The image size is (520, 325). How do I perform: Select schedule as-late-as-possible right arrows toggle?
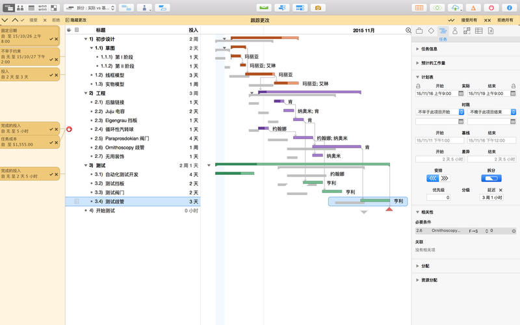[445, 178]
